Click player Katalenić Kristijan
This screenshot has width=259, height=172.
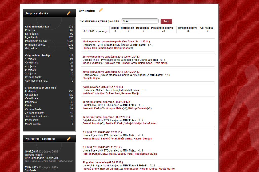(93, 93)
